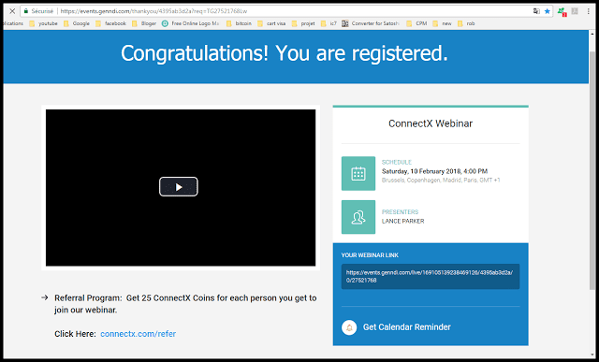
Task: Open the Bloger bookmark folder
Action: (144, 23)
